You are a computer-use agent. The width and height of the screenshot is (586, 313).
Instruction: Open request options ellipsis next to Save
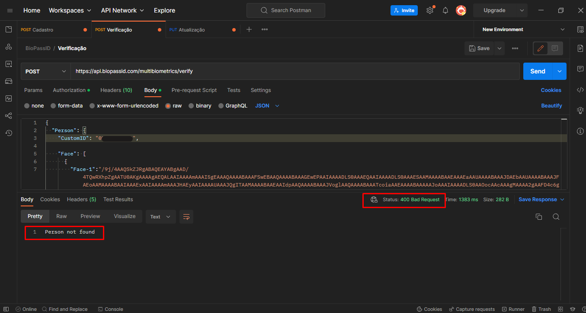515,48
